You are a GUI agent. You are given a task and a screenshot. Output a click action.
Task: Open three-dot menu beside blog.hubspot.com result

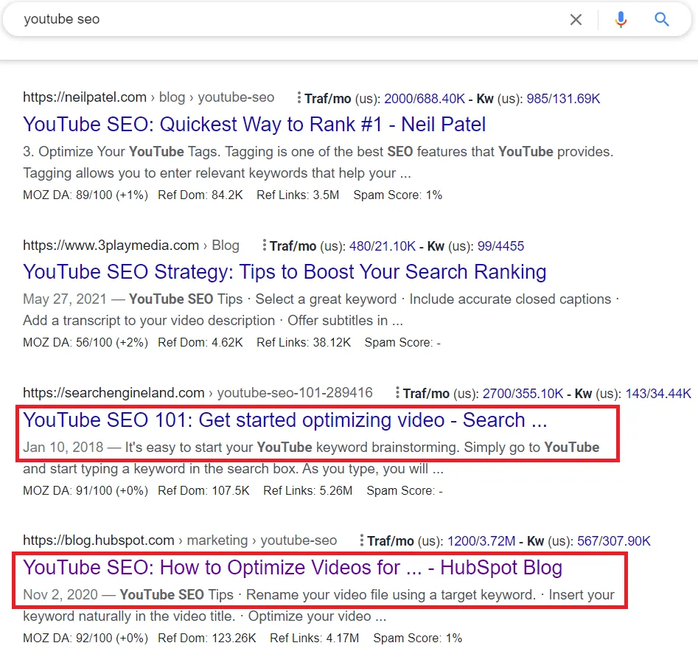pyautogui.click(x=361, y=540)
